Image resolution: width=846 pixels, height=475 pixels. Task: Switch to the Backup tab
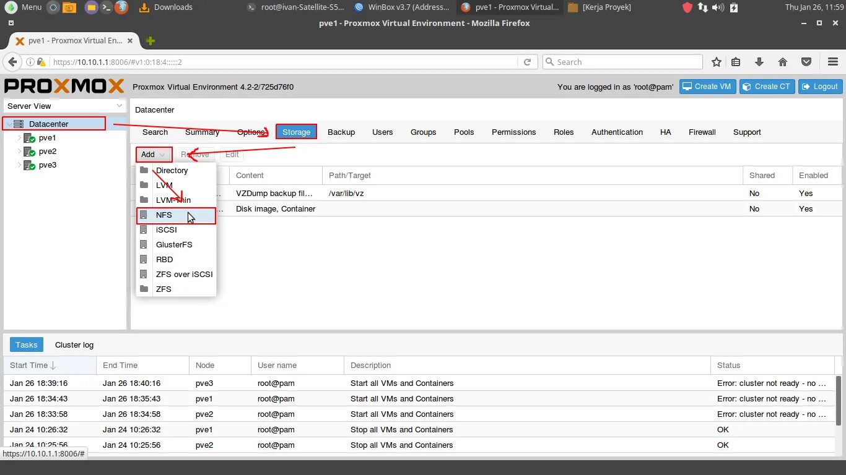341,132
